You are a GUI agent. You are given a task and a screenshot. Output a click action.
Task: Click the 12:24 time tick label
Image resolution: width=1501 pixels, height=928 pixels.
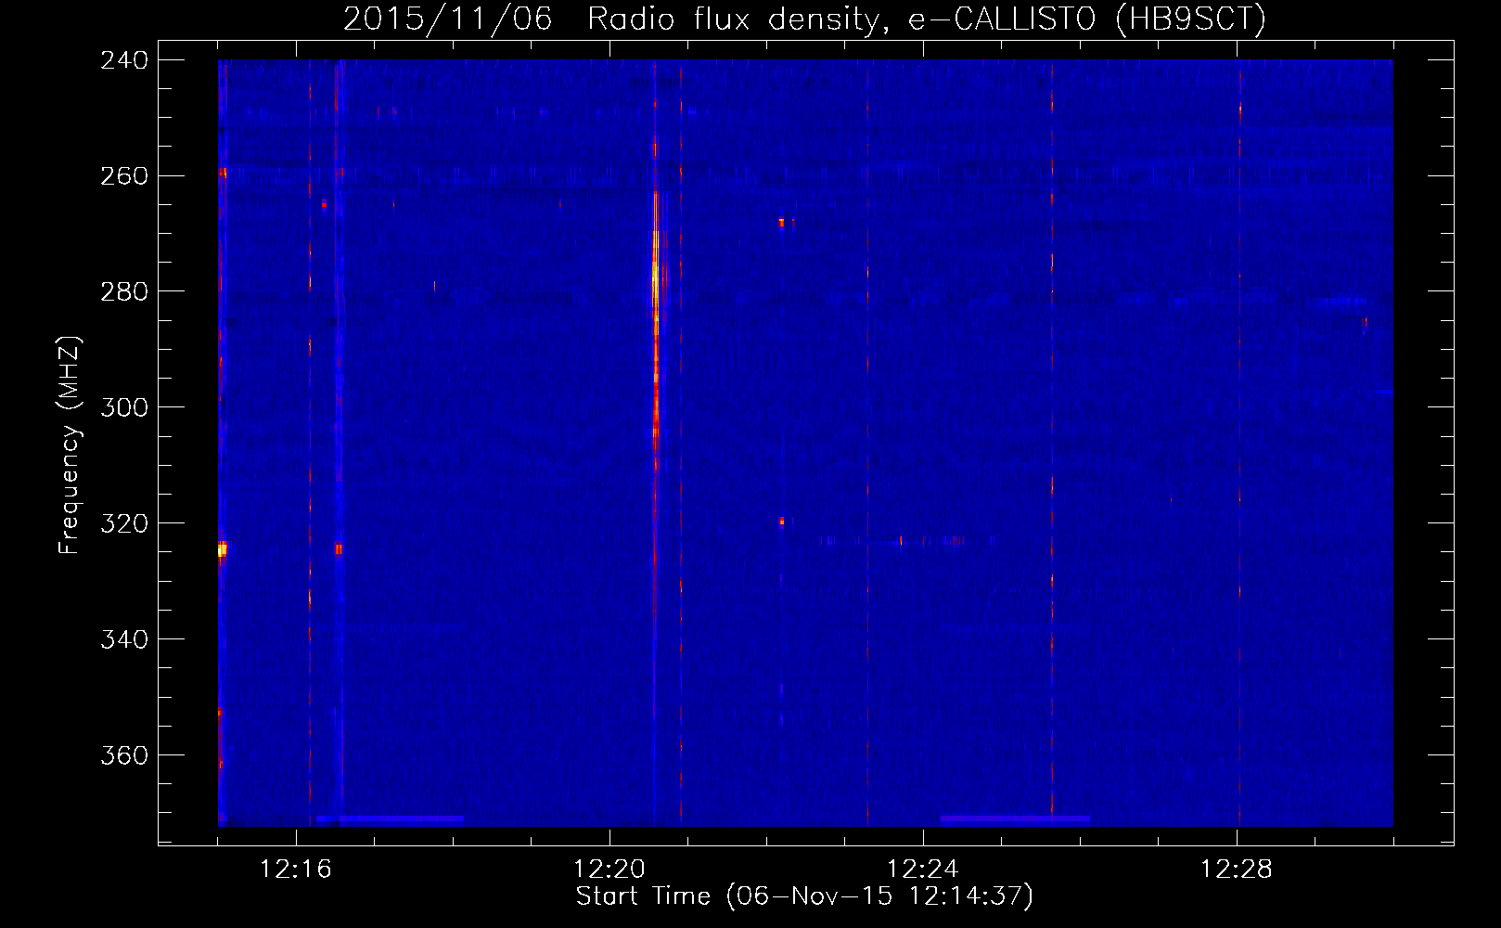pyautogui.click(x=923, y=870)
